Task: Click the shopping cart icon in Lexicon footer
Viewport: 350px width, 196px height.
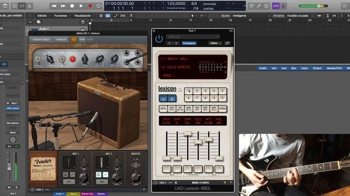Action: (x=225, y=183)
